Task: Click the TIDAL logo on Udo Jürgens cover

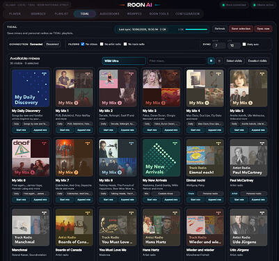Action: coord(262,213)
